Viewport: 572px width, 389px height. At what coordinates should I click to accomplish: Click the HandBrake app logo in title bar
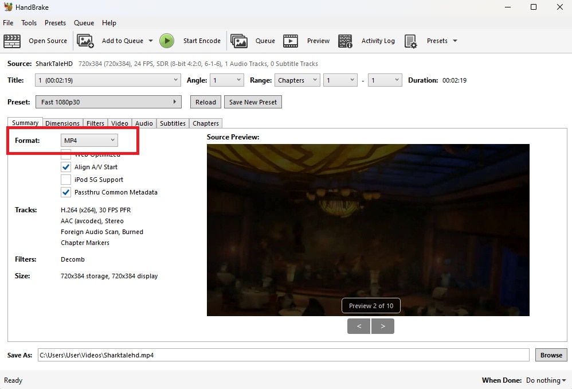pos(7,7)
